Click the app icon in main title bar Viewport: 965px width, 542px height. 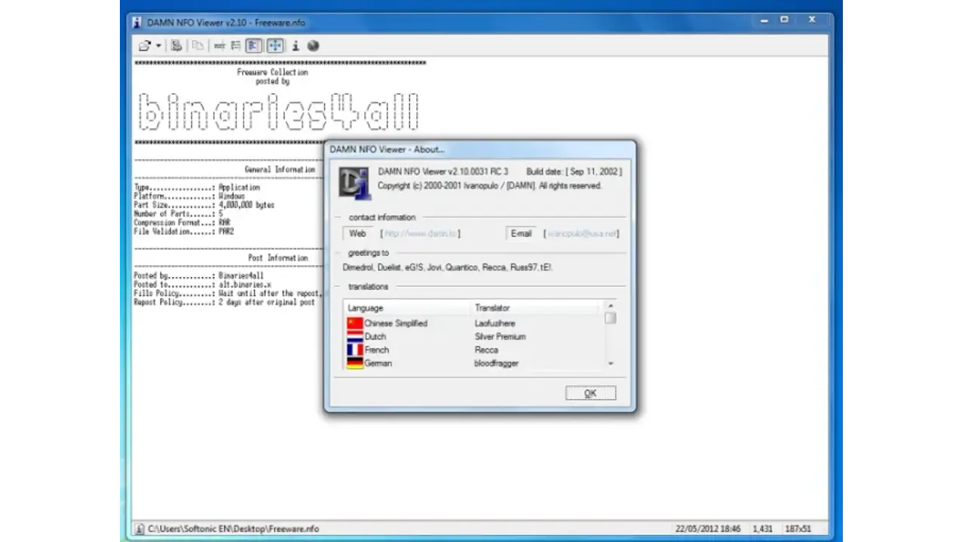pyautogui.click(x=136, y=23)
